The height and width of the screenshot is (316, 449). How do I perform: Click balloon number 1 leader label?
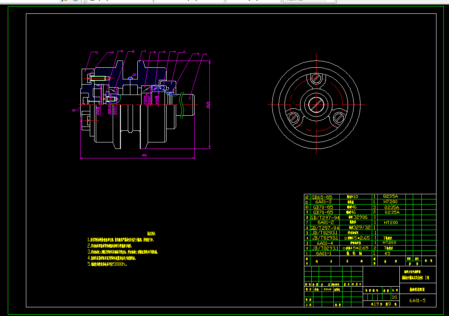point(206,54)
